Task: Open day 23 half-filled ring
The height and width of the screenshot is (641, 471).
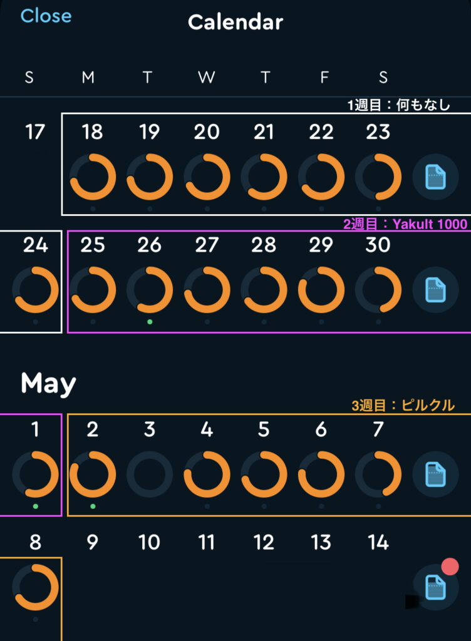Action: [x=378, y=177]
